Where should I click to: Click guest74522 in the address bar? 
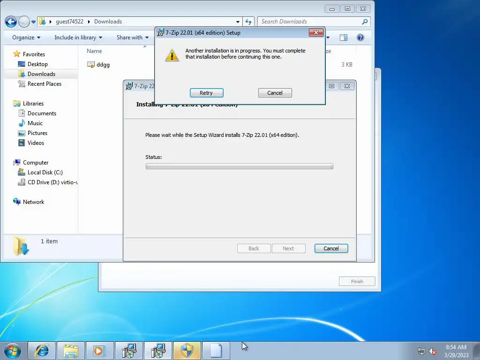click(69, 22)
